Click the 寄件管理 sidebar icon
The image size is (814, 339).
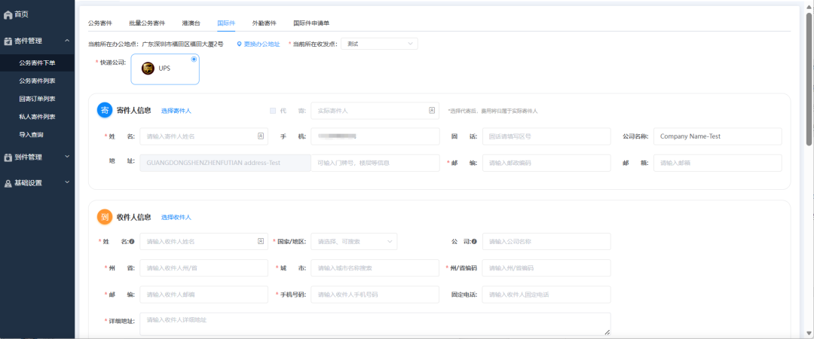[8, 41]
